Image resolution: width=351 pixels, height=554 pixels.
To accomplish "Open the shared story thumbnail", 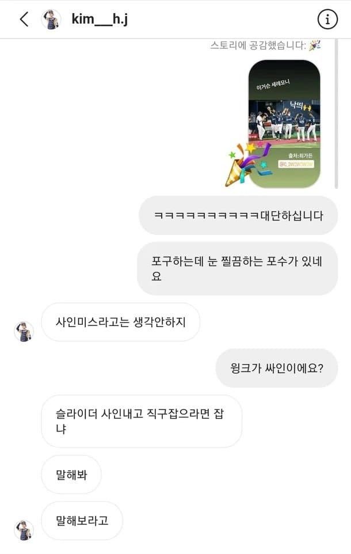I will (x=284, y=124).
